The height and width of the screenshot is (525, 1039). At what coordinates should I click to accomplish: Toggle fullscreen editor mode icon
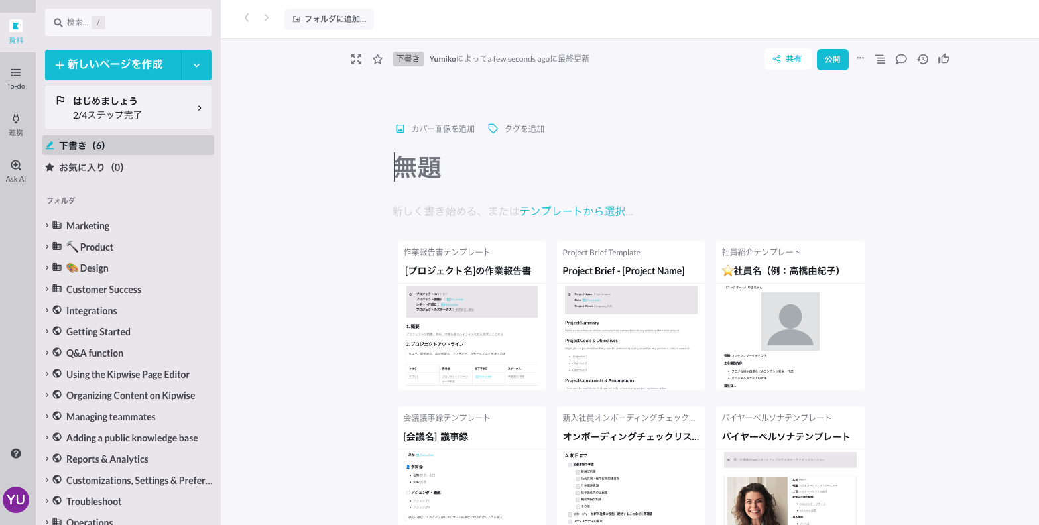coord(357,59)
